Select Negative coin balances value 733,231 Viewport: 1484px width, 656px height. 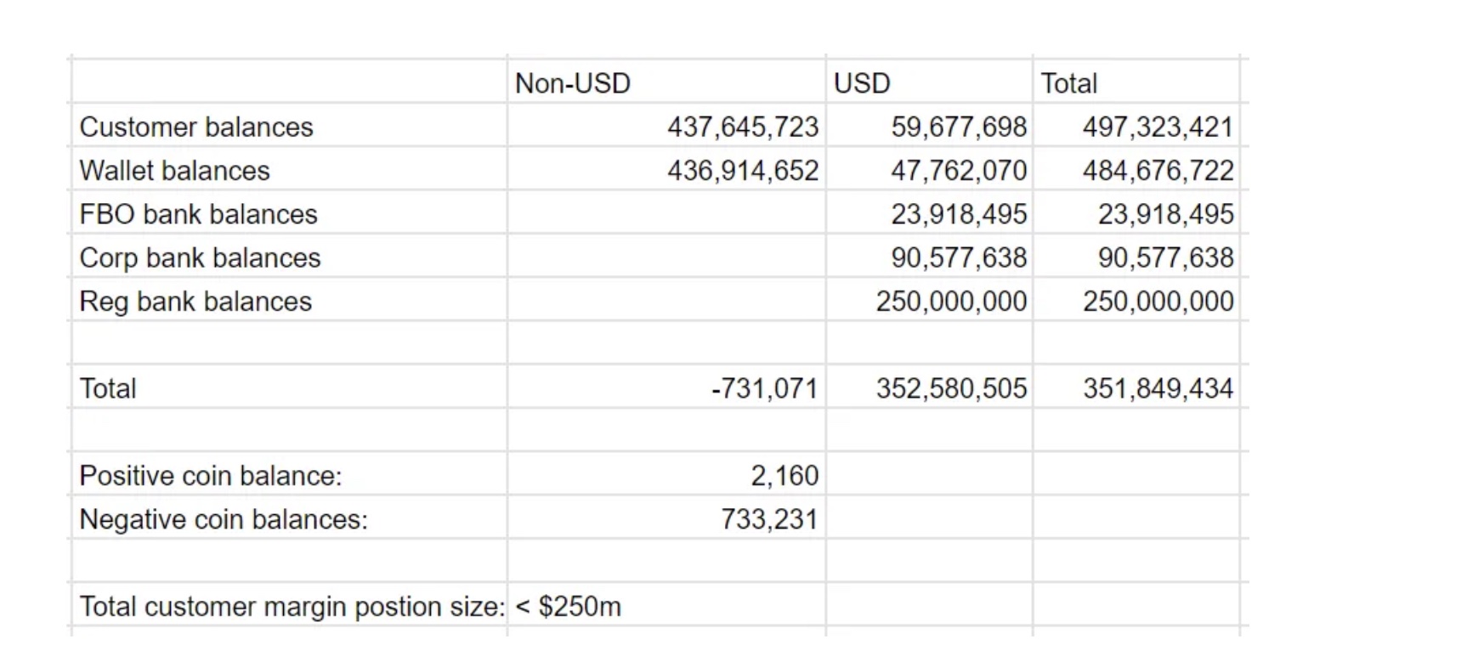click(768, 519)
